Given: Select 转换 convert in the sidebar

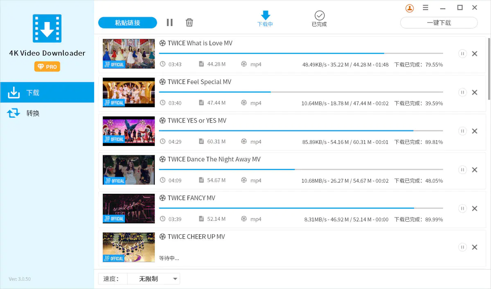Looking at the screenshot, I should [33, 113].
